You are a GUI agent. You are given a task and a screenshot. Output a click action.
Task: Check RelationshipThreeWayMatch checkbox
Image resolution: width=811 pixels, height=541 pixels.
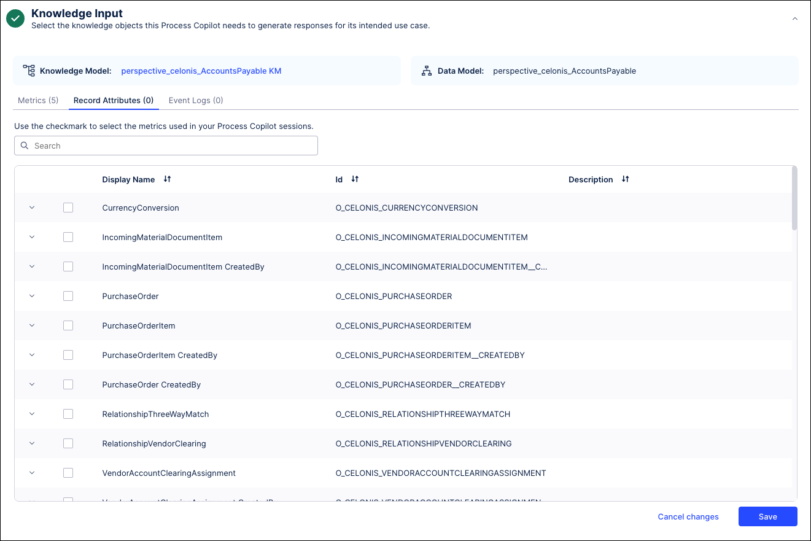click(68, 414)
